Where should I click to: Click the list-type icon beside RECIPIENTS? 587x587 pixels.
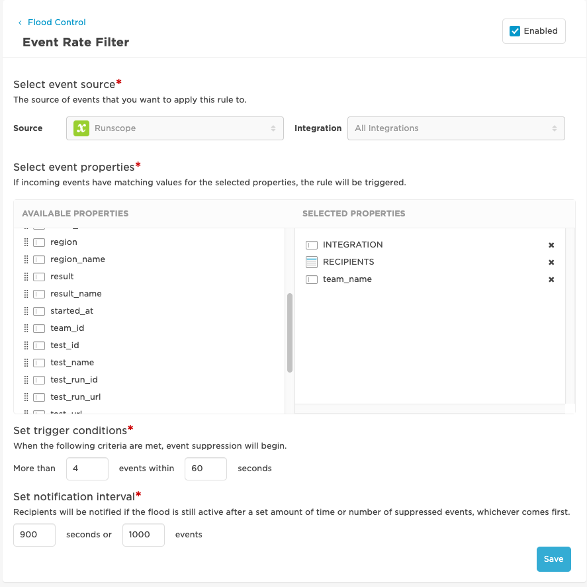(x=311, y=262)
